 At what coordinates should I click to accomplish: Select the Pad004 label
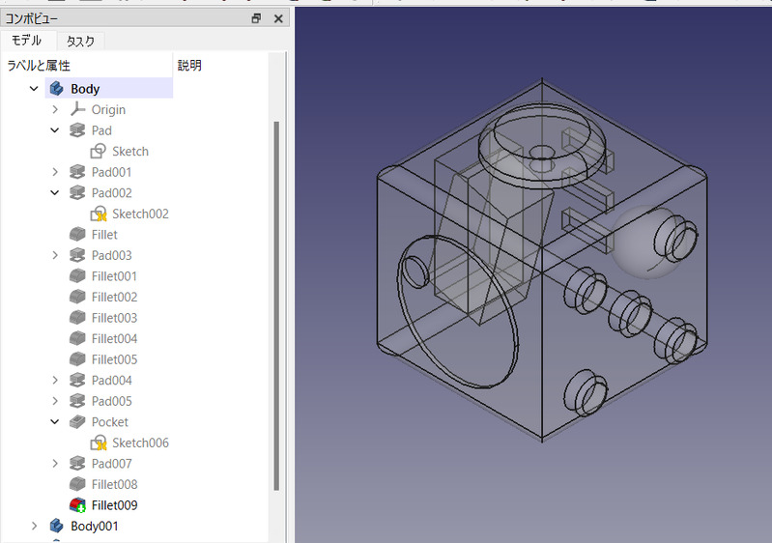(x=112, y=380)
